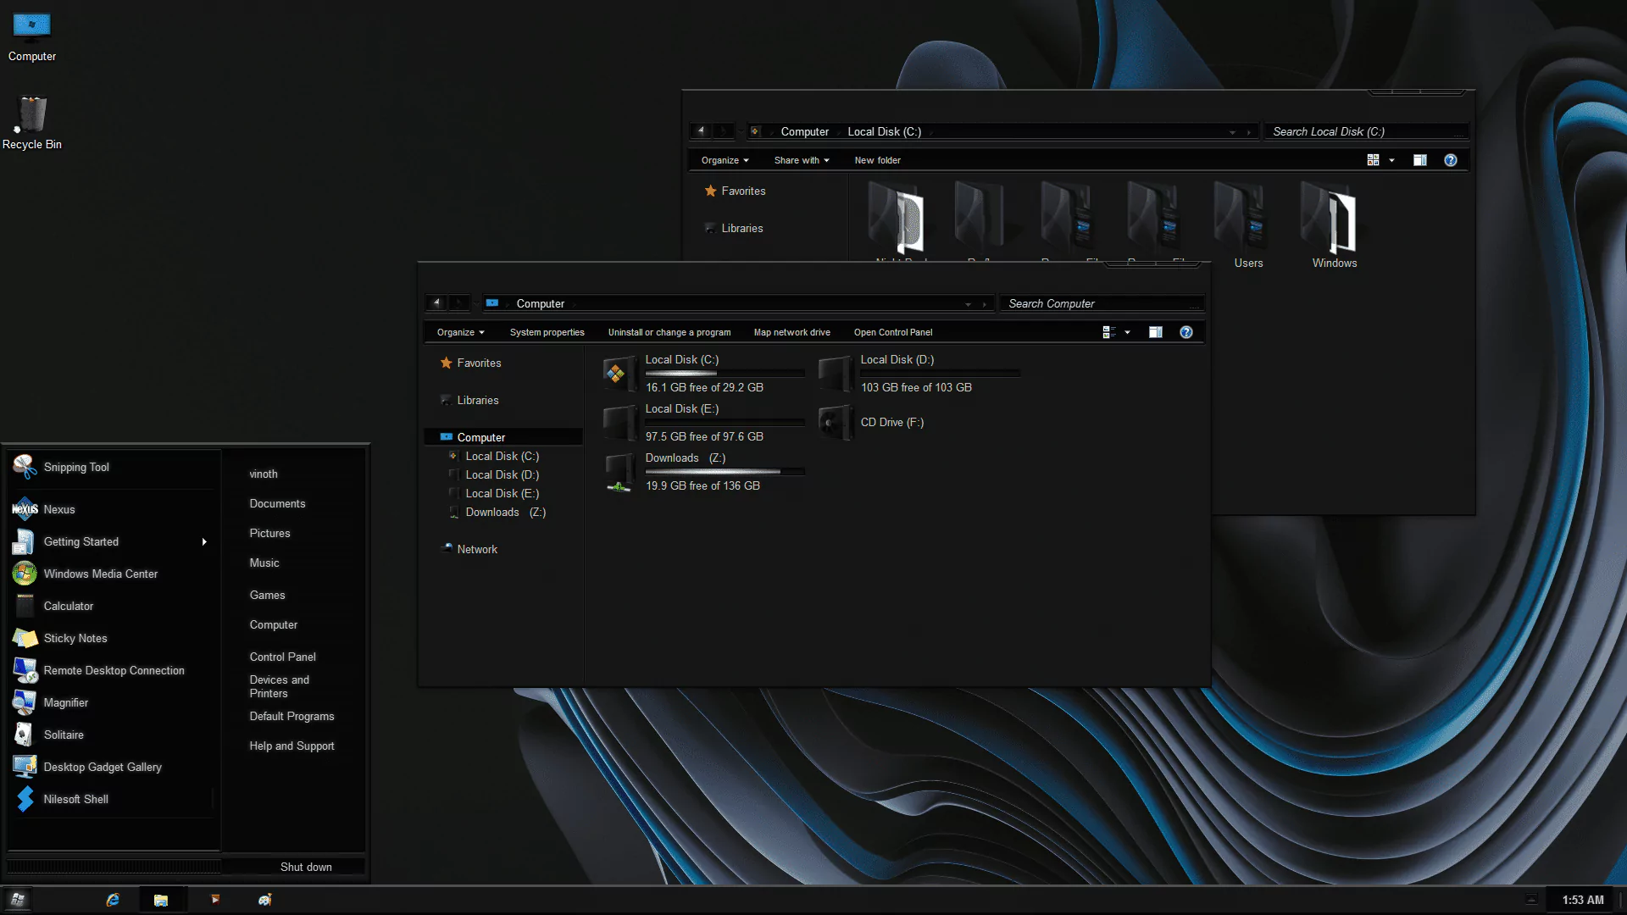Click the Shut down button

tap(306, 866)
